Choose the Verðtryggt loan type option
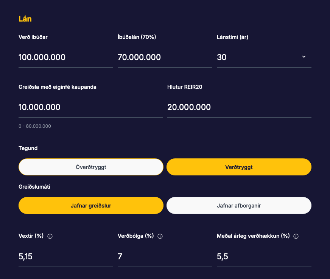Image resolution: width=330 pixels, height=279 pixels. (x=239, y=167)
